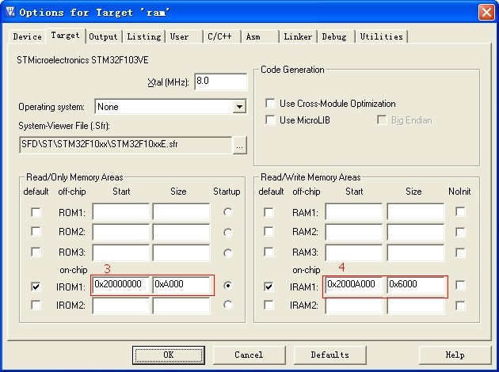499x372 pixels.
Task: Uncheck the IROM1 default checkbox
Action: pos(36,286)
